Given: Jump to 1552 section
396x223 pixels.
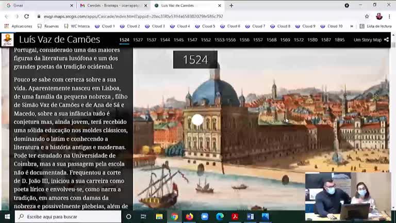Looking at the screenshot, I should (206, 40).
